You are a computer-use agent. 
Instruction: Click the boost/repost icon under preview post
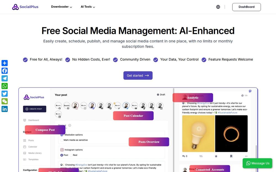pos(201,156)
